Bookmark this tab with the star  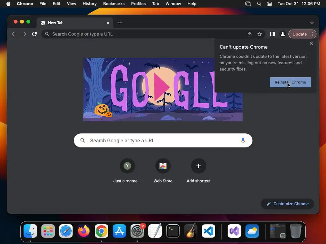(260, 34)
